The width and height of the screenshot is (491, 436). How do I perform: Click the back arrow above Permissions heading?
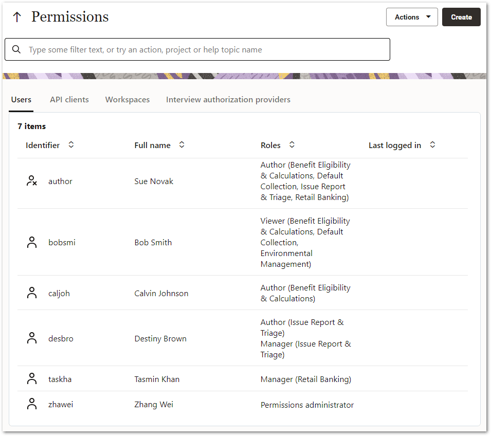click(x=17, y=15)
